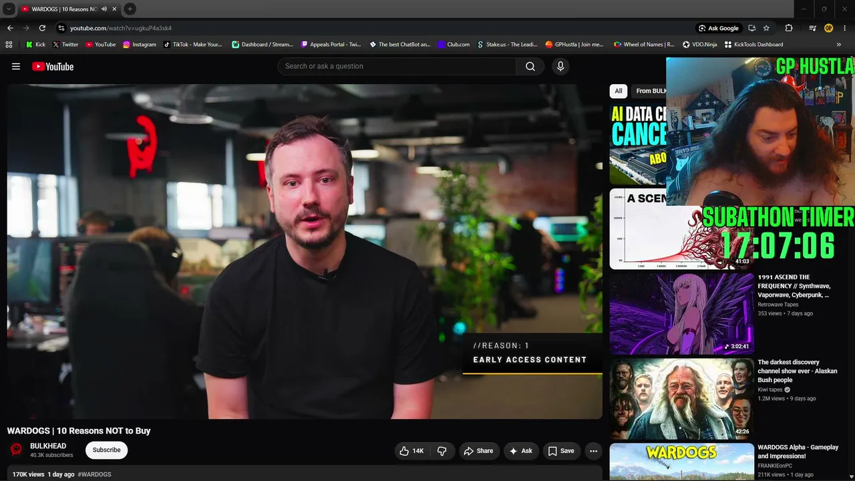Close the WARDOGS browser tab
Viewport: 855px width, 481px height.
(114, 9)
